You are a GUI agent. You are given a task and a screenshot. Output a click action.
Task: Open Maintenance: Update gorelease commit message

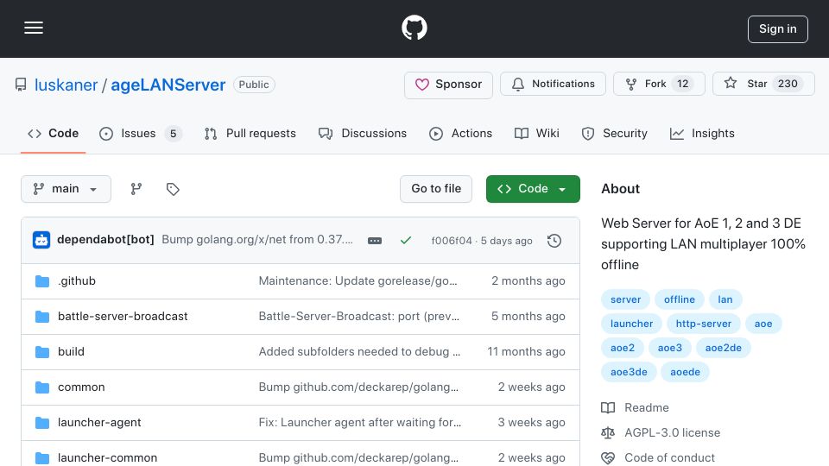pos(358,281)
